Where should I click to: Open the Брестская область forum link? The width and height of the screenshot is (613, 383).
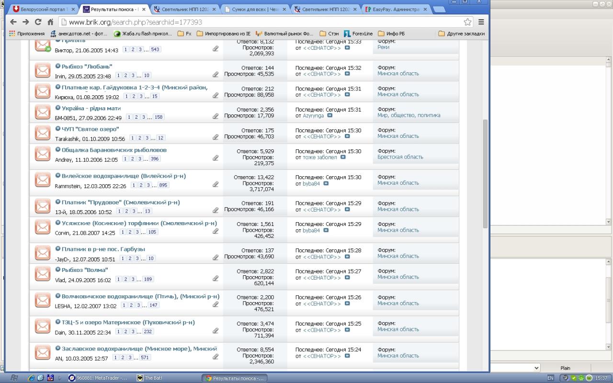click(400, 157)
